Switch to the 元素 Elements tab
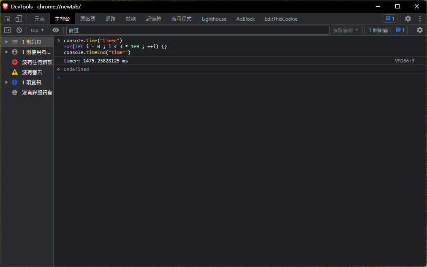The image size is (427, 267). tap(39, 19)
